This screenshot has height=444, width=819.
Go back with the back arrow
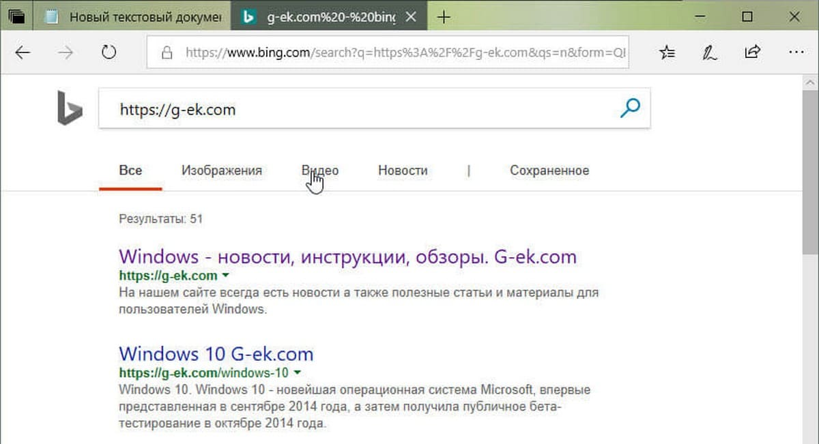pos(23,53)
